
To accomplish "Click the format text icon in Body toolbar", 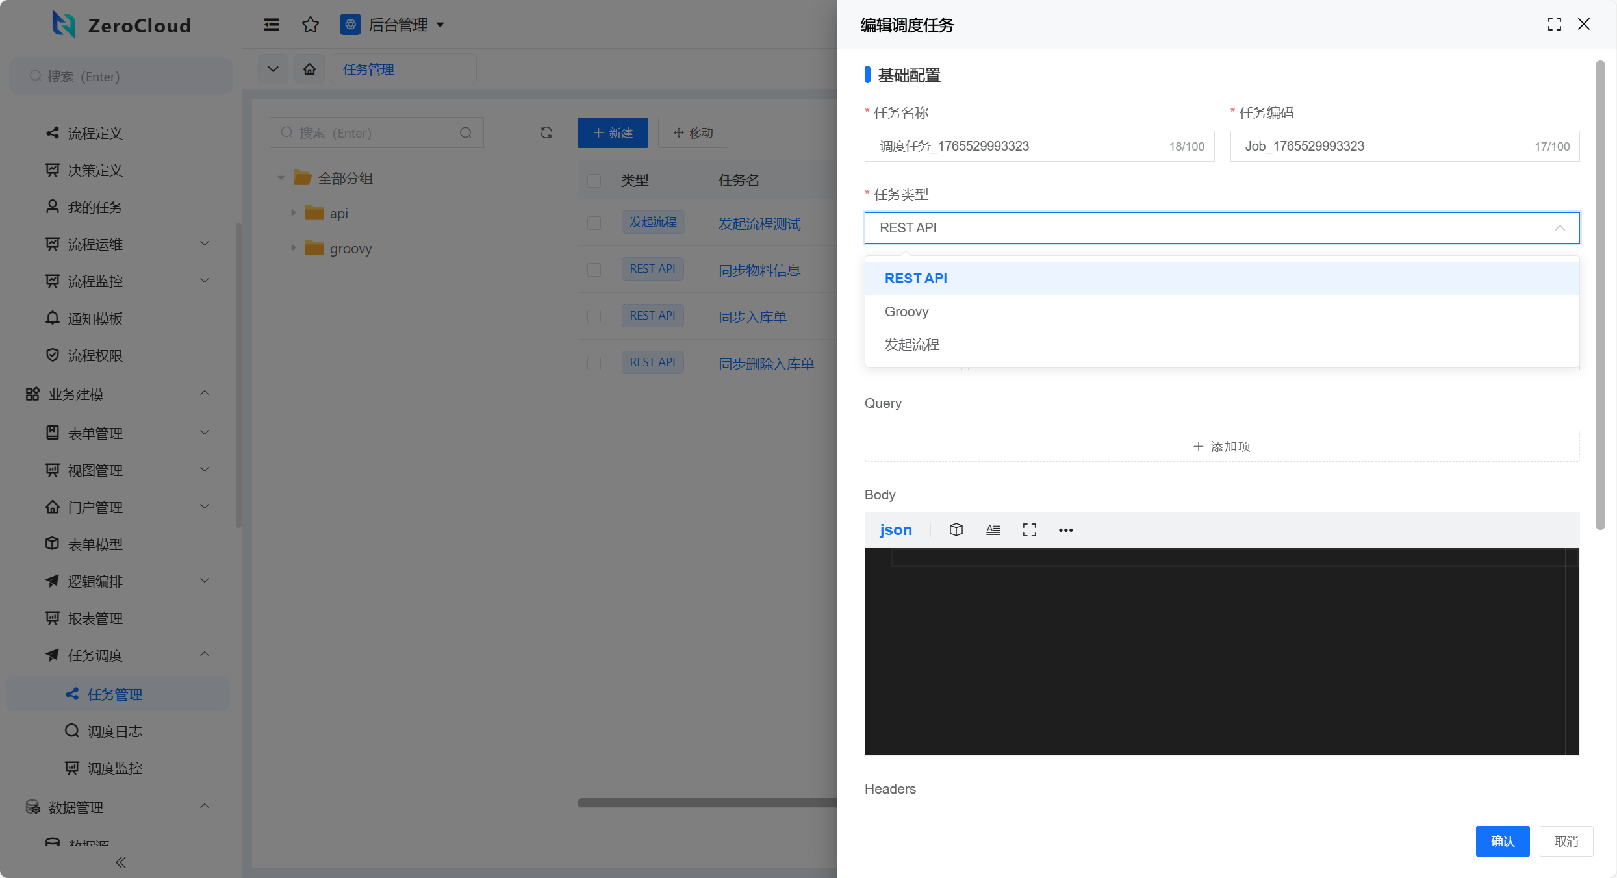I will 993,530.
